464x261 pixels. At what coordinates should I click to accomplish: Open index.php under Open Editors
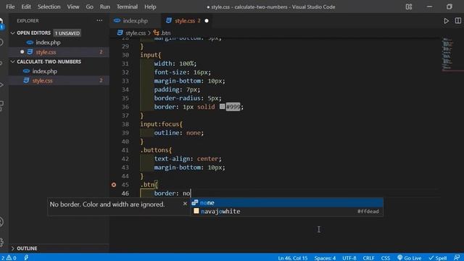coord(48,42)
